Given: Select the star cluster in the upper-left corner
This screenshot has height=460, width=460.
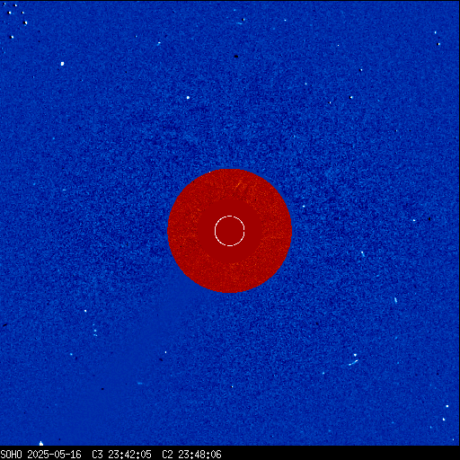Looking at the screenshot, I should (x=16, y=20).
